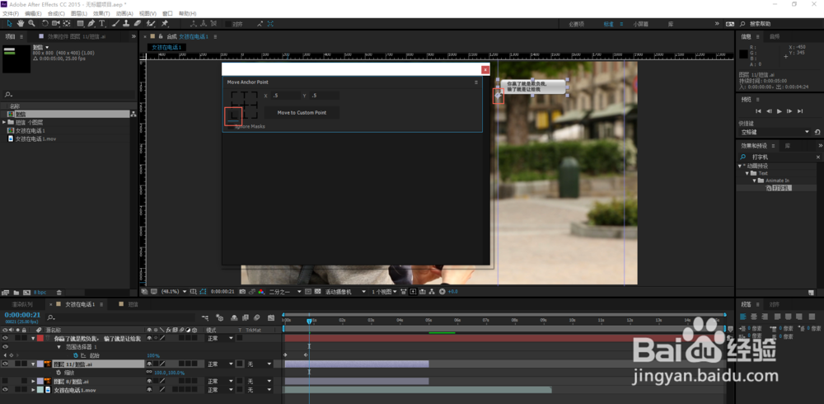Hide the 图层 11/短信.ai layer eye
Screen dimensions: 824x404
(x=5, y=364)
